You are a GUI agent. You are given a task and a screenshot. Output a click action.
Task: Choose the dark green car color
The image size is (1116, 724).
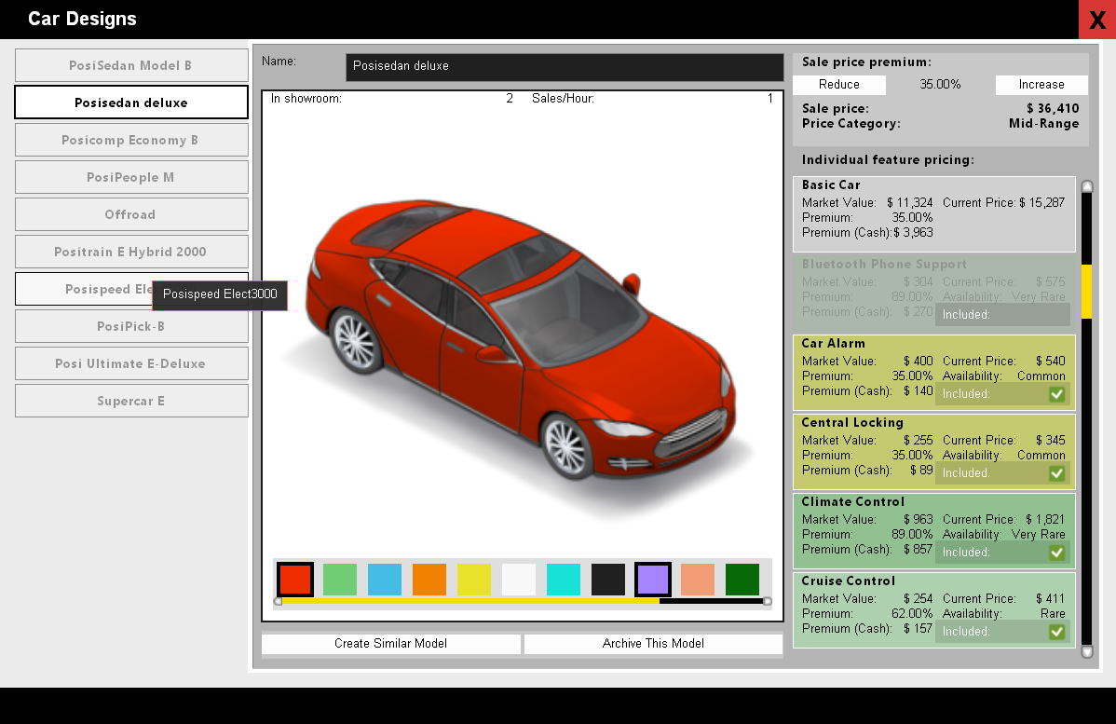742,579
